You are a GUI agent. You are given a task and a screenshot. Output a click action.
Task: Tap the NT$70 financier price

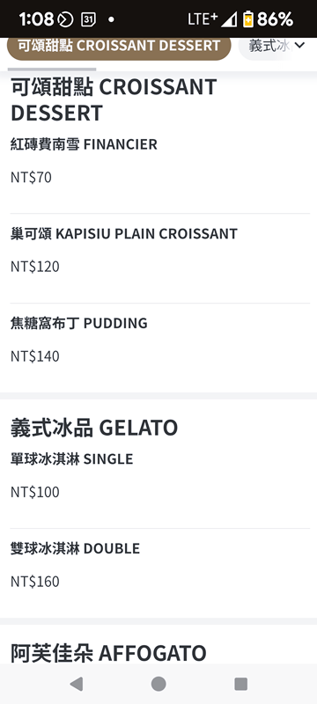[32, 178]
